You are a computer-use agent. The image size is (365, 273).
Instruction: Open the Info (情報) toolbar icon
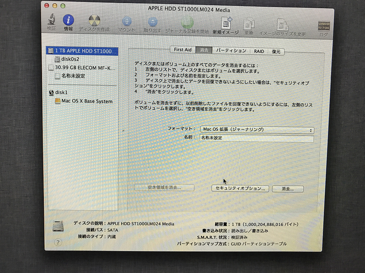pyautogui.click(x=68, y=20)
